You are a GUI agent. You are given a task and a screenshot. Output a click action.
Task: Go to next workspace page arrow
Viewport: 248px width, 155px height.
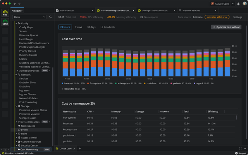(9, 150)
